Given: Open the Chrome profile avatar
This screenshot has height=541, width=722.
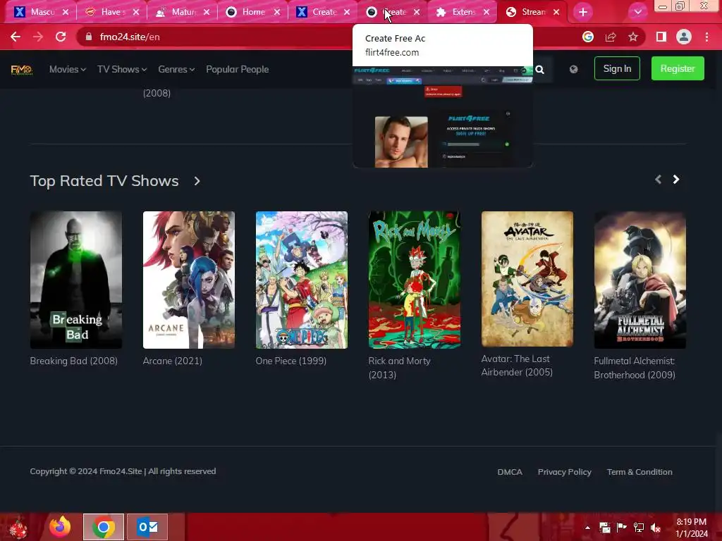Looking at the screenshot, I should tap(684, 37).
